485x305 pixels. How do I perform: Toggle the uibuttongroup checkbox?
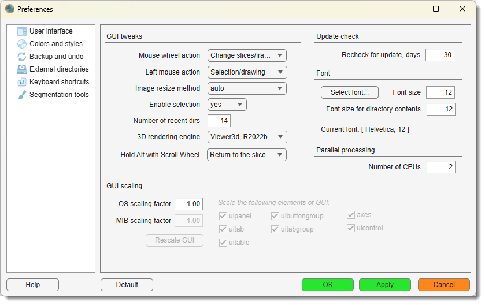click(275, 216)
